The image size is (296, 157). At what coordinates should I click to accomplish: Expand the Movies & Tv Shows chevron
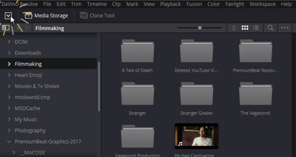[9, 86]
